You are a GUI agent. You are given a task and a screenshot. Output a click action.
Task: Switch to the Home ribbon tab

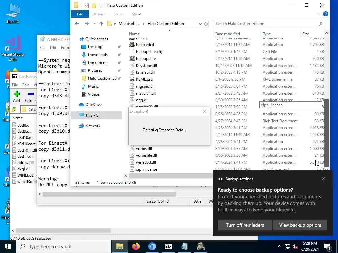coord(98,14)
